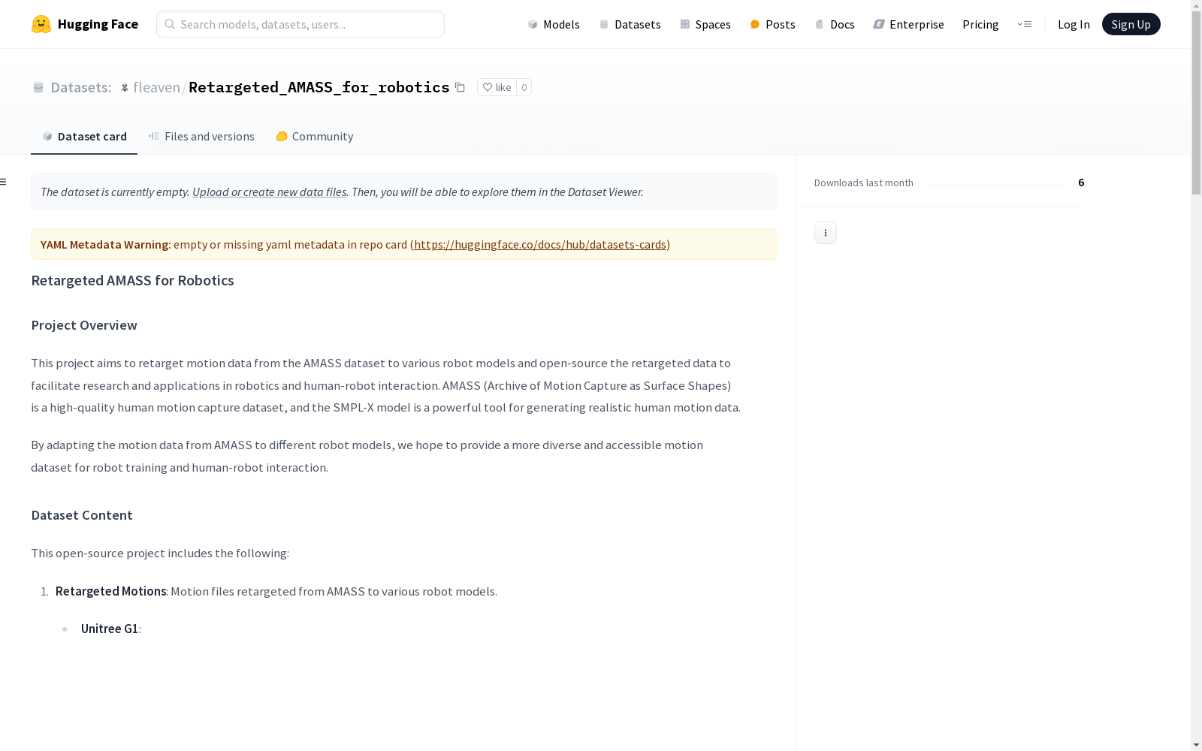Open the fleaven user profile link
The width and height of the screenshot is (1202, 751).
[156, 87]
